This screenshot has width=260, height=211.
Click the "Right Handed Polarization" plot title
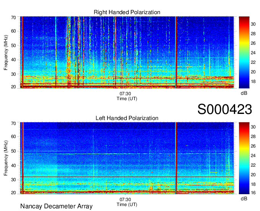pos(127,12)
